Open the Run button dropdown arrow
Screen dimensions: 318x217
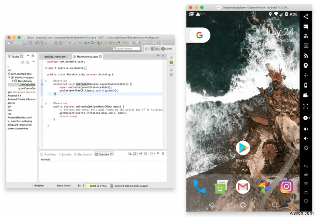95,43
